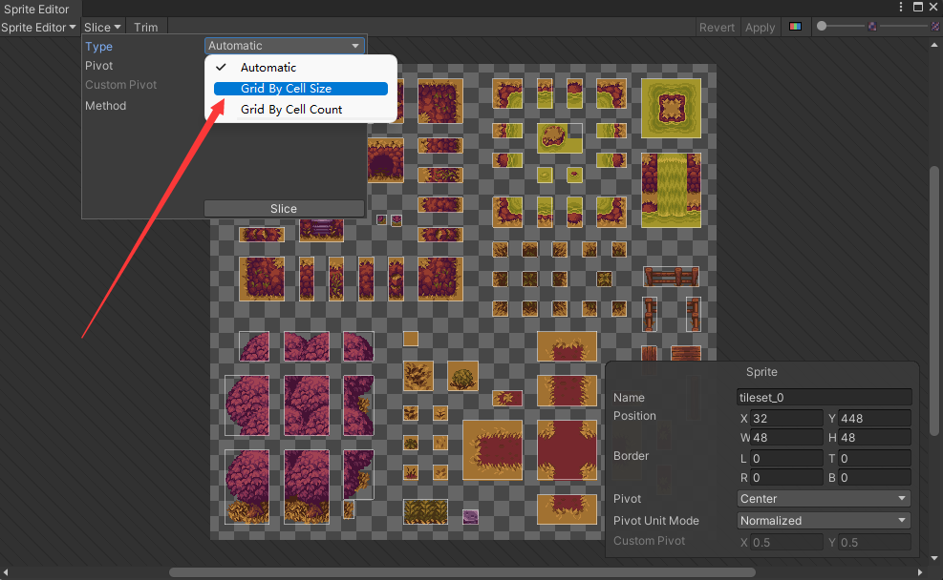Click the Border B field
Image resolution: width=943 pixels, height=580 pixels.
tap(874, 477)
